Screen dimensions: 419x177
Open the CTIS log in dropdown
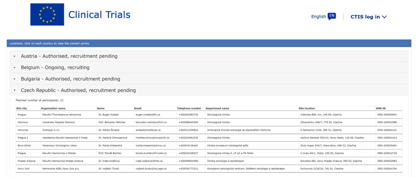click(x=368, y=17)
